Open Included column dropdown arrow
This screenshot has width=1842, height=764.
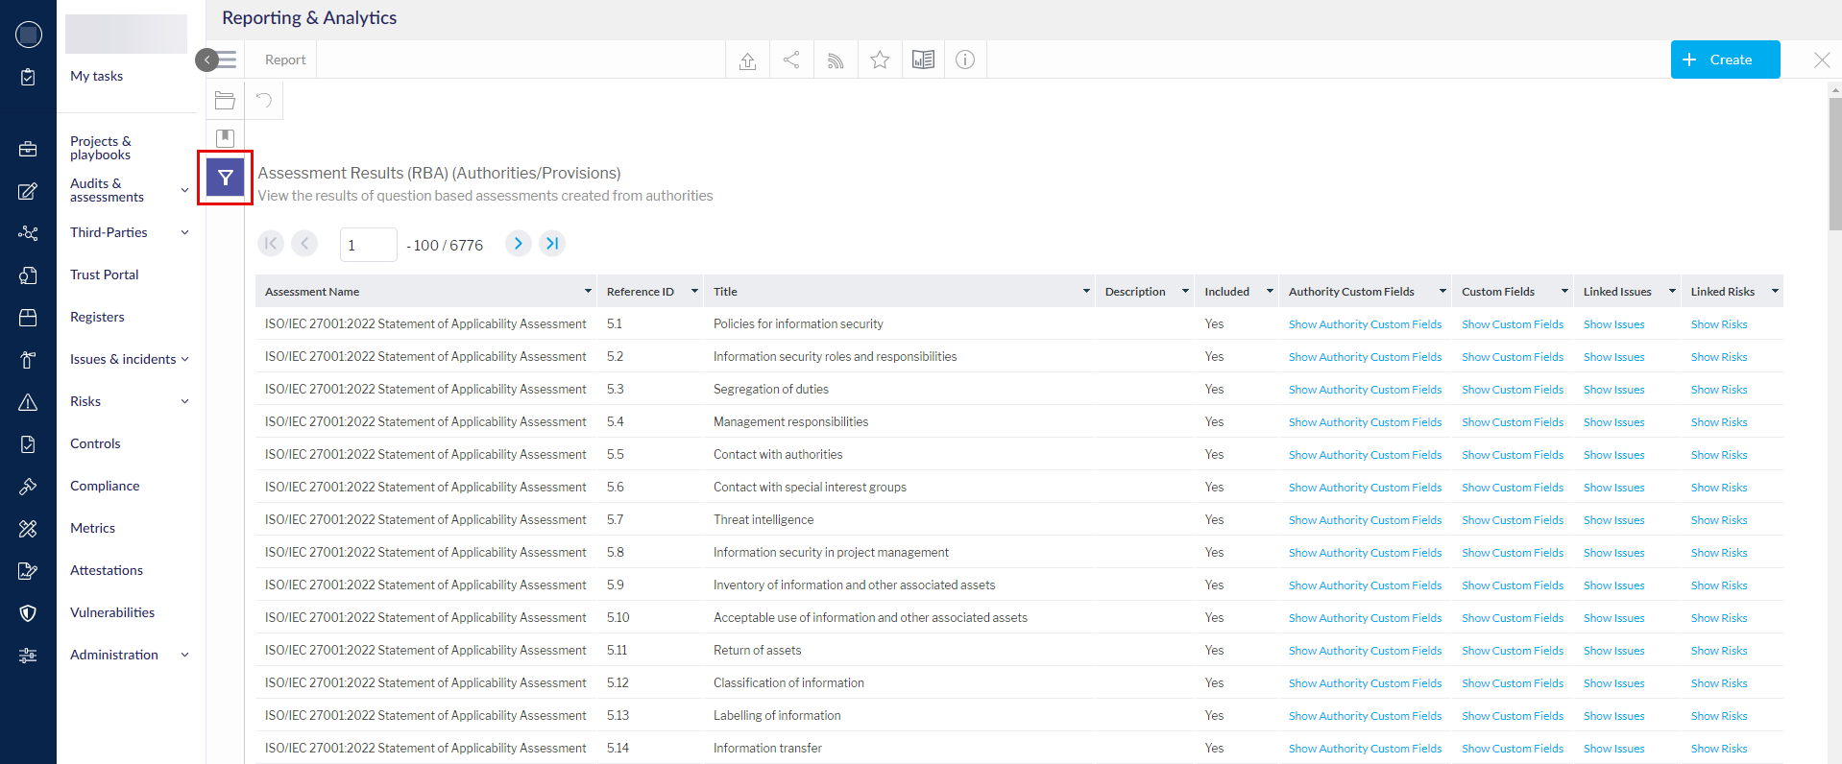(x=1270, y=292)
